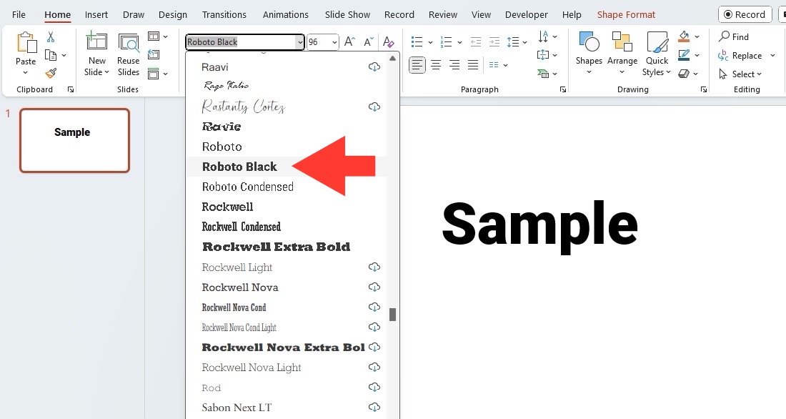Image resolution: width=786 pixels, height=419 pixels.
Task: Expand the Replace dropdown arrow
Action: tap(772, 55)
